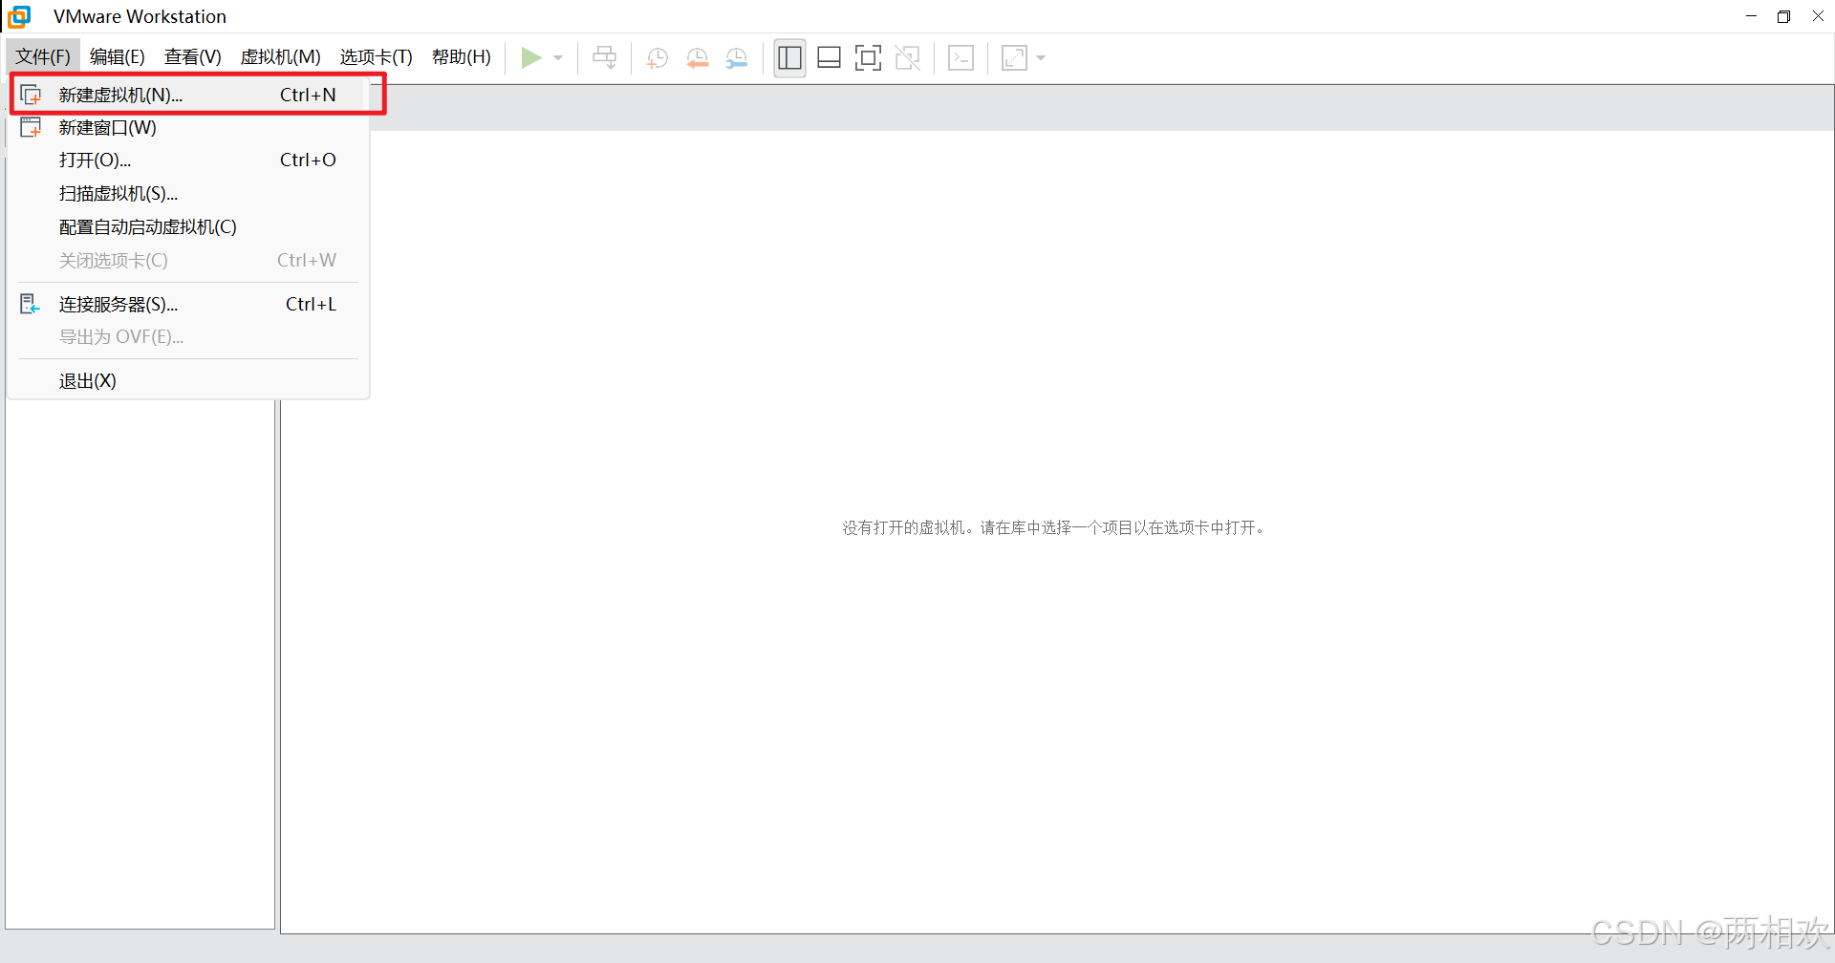Open the 查看(V) menu
This screenshot has width=1835, height=963.
[x=192, y=57]
